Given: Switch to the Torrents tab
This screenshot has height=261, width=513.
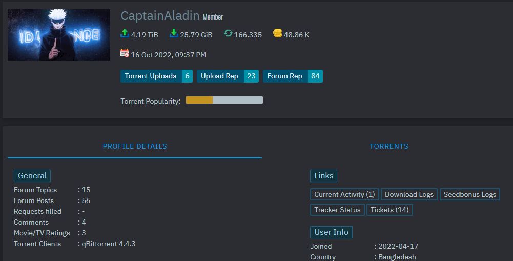Looking at the screenshot, I should pos(388,146).
